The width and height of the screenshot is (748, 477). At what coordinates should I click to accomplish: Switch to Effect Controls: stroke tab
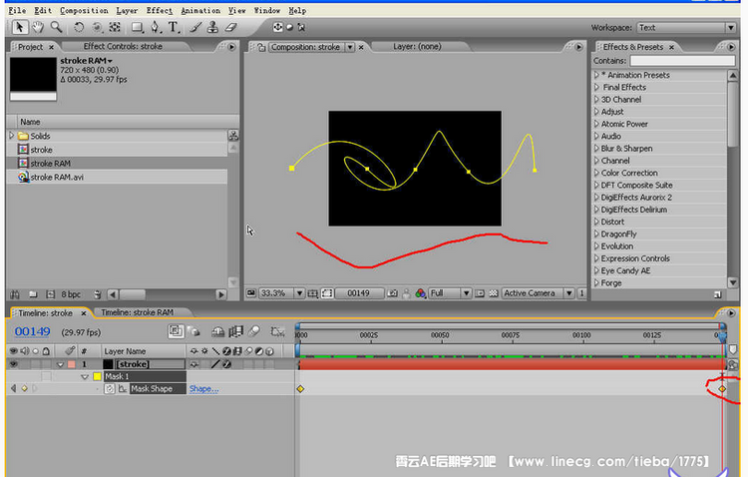[123, 46]
